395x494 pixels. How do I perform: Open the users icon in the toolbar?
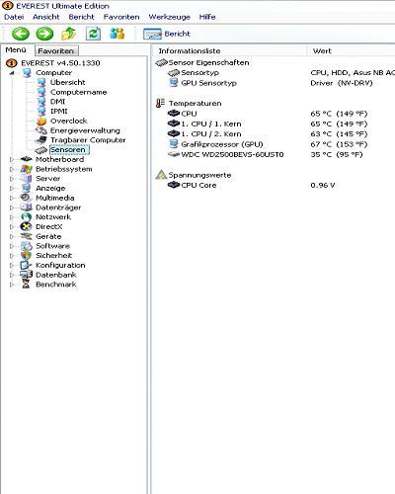tap(118, 34)
